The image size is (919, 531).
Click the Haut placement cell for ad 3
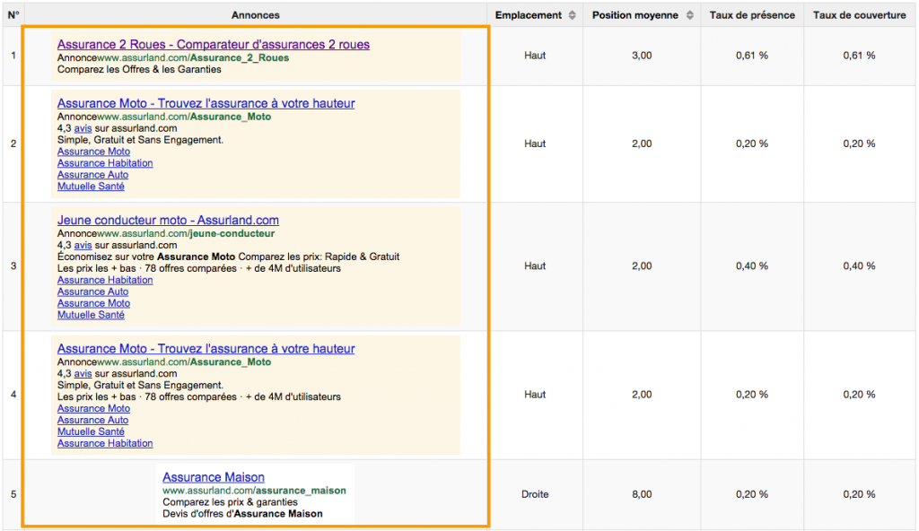click(x=535, y=266)
